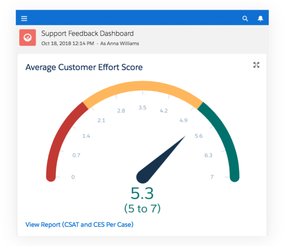Click the Support Feedback Dashboard title
The image size is (284, 246).
point(87,33)
